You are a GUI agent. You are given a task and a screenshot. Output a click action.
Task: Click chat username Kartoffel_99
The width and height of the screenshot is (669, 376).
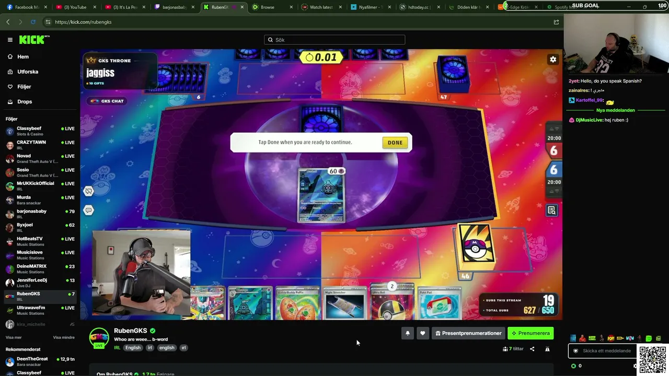click(x=589, y=100)
